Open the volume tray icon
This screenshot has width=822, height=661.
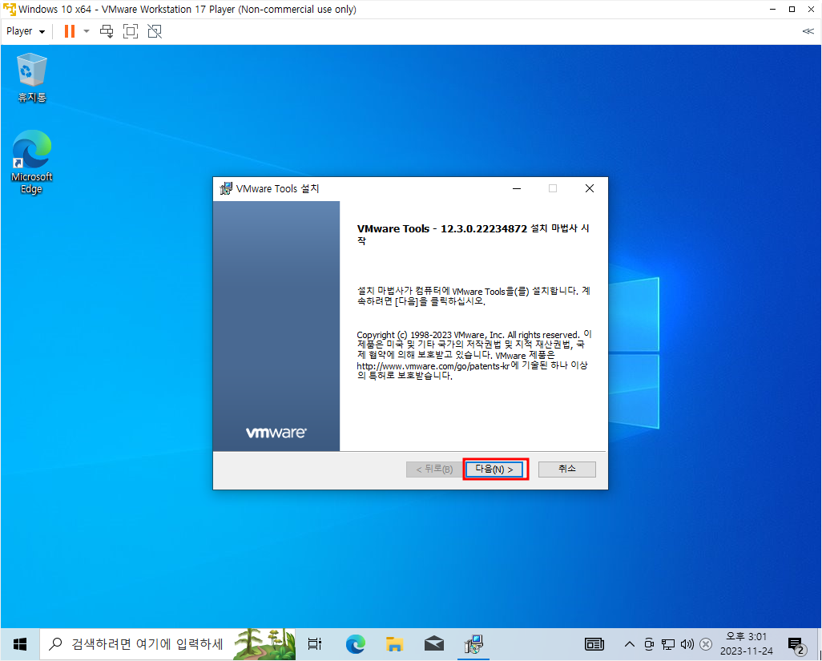687,644
